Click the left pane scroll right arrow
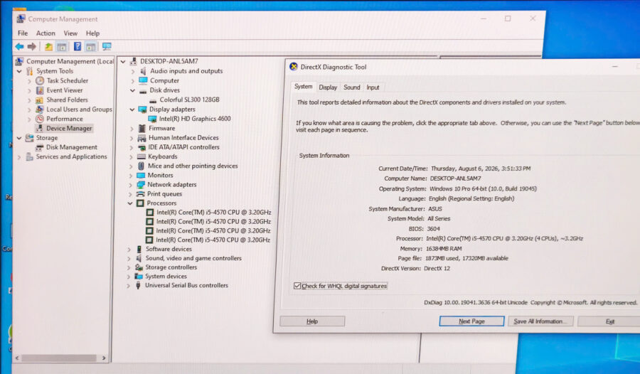The width and height of the screenshot is (640, 374). pos(104,358)
